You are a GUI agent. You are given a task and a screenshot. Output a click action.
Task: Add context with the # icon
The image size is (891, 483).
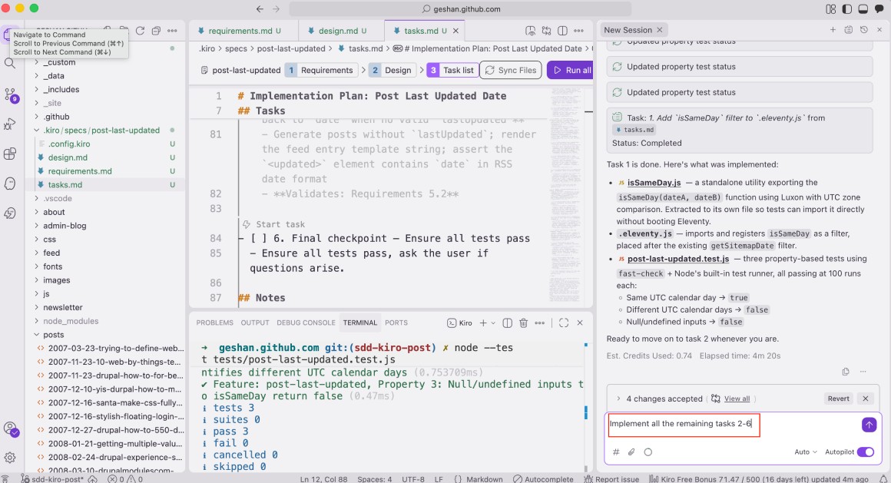pyautogui.click(x=616, y=452)
